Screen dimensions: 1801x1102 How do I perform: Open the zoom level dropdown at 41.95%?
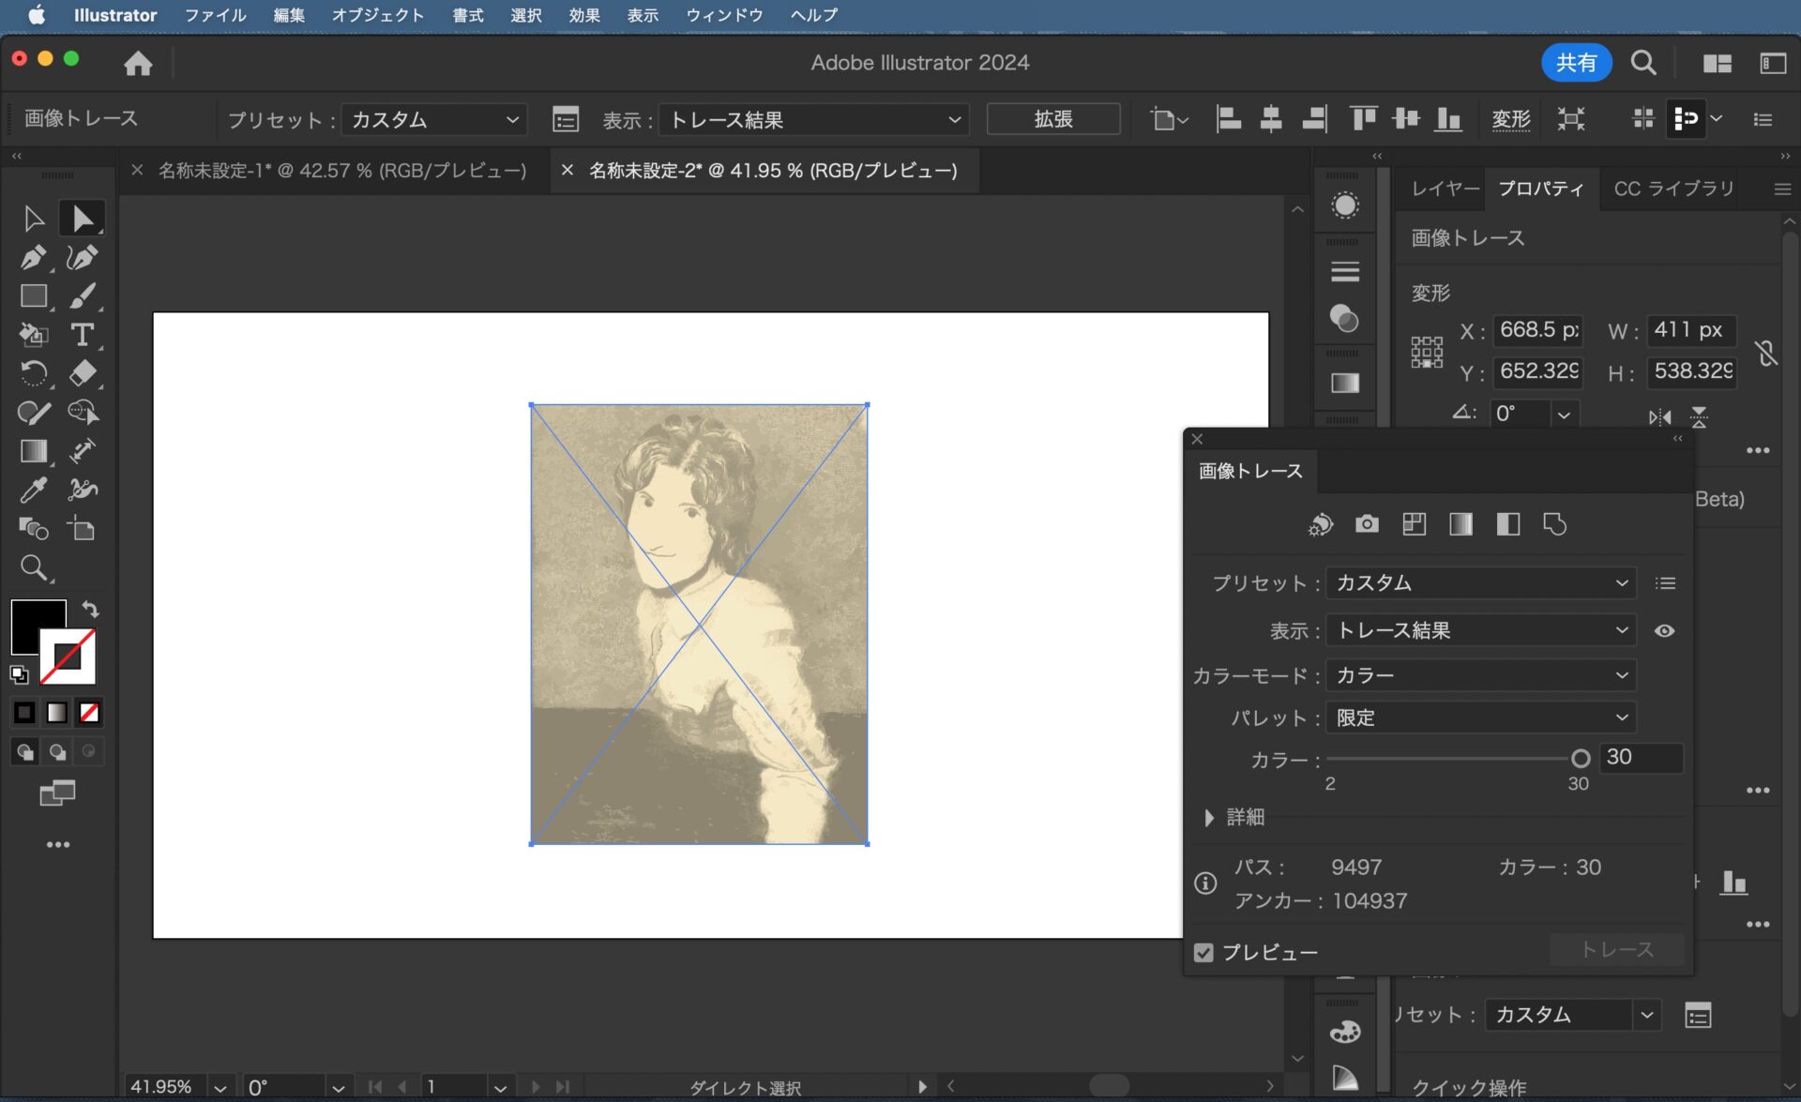point(220,1088)
